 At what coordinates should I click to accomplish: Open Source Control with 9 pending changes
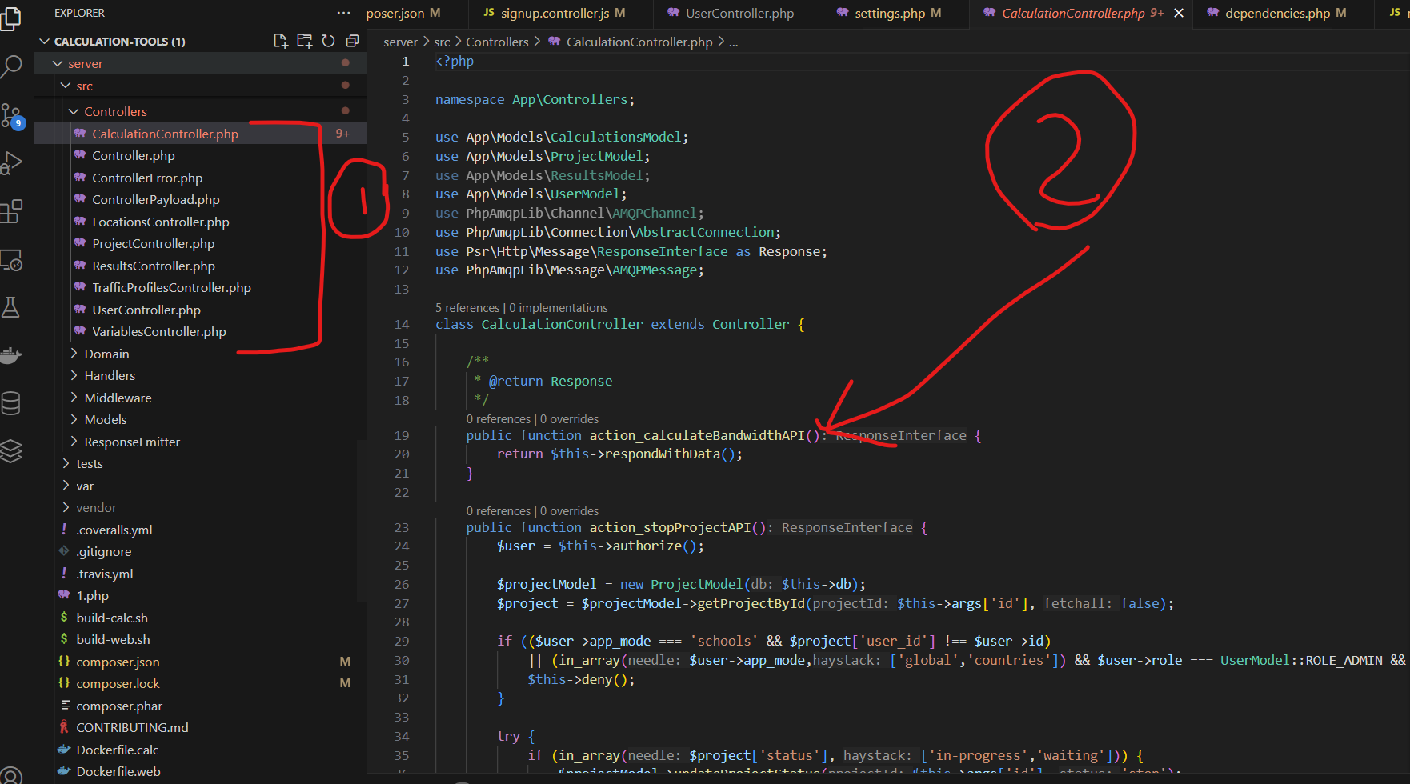tap(11, 115)
